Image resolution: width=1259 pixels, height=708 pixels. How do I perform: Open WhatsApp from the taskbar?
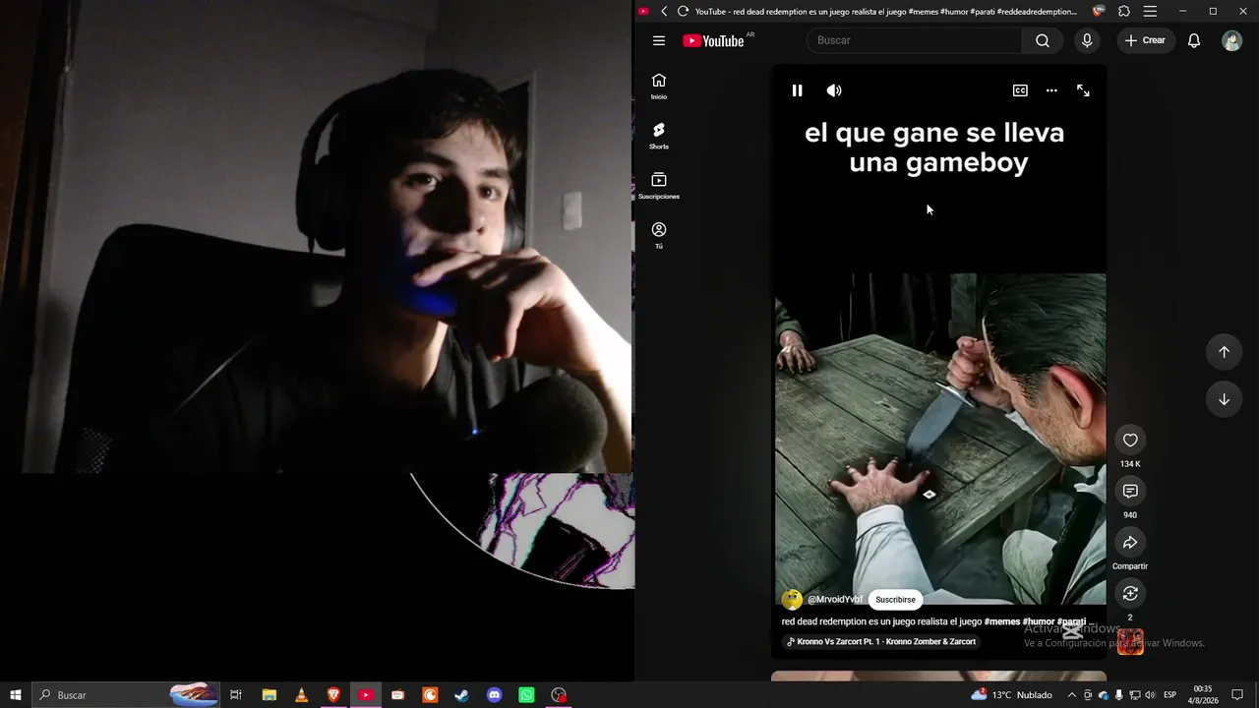pos(526,695)
